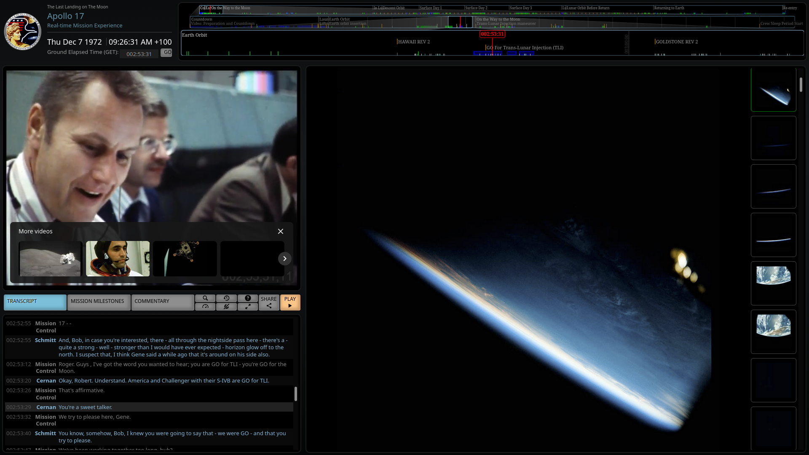Select the moon rover video thumbnail
The image size is (809, 455).
[x=51, y=259]
